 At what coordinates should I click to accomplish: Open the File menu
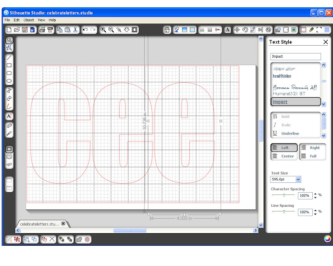(x=7, y=20)
